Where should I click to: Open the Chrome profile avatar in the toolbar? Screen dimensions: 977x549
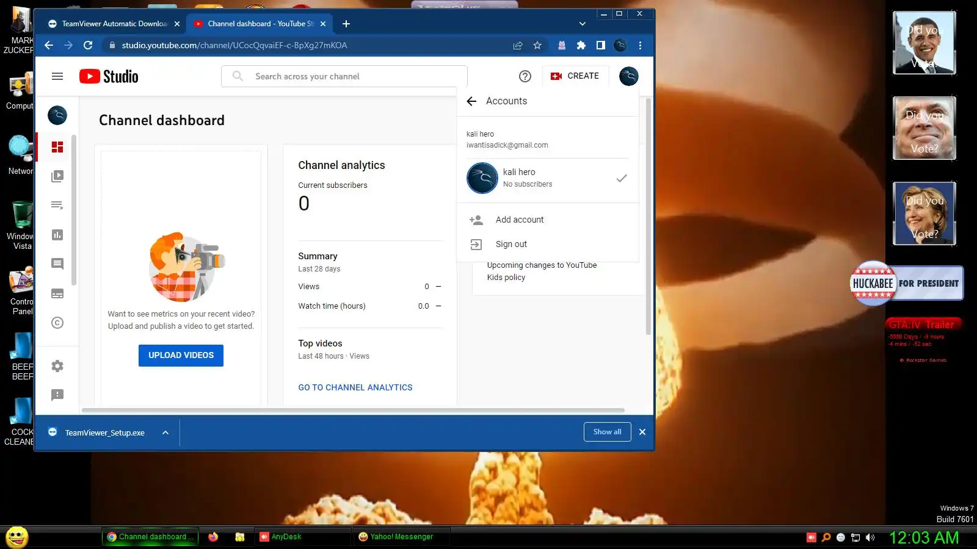620,45
